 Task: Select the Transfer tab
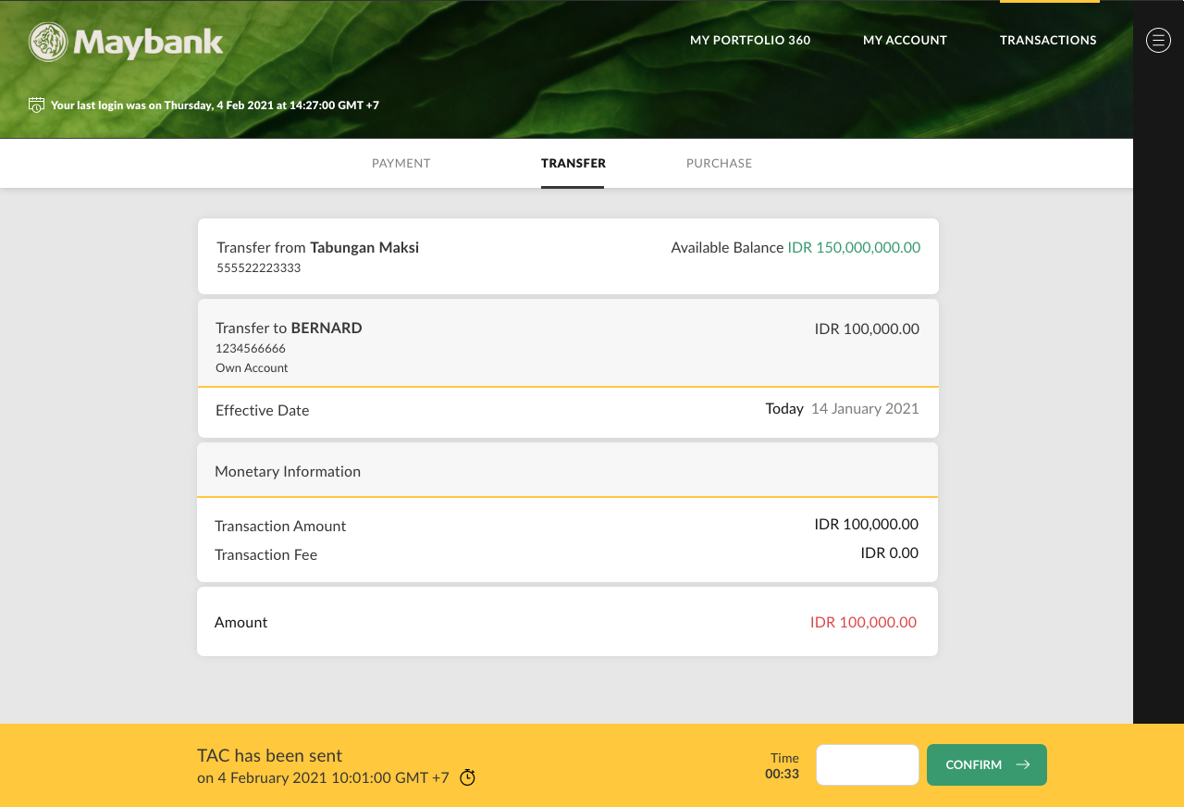pos(573,163)
